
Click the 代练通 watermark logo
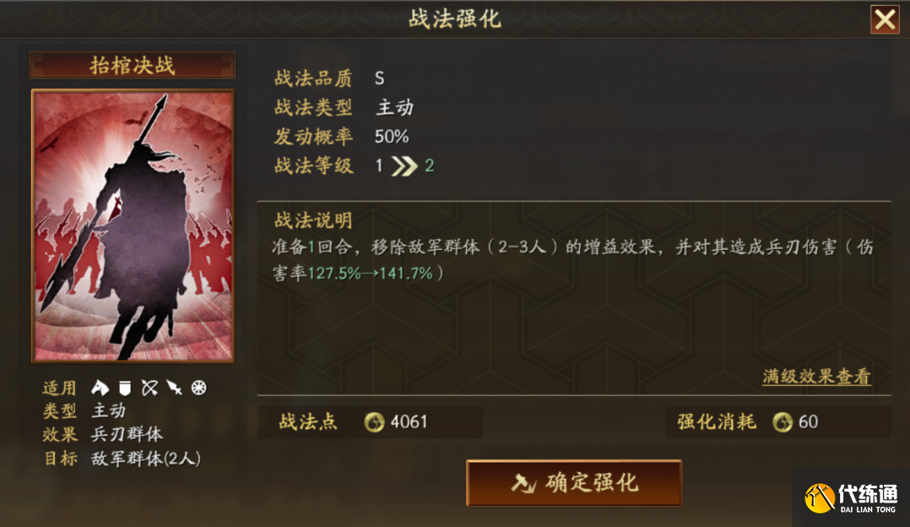tap(851, 498)
